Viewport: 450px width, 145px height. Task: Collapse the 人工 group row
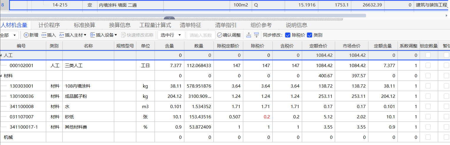click(x=1, y=55)
